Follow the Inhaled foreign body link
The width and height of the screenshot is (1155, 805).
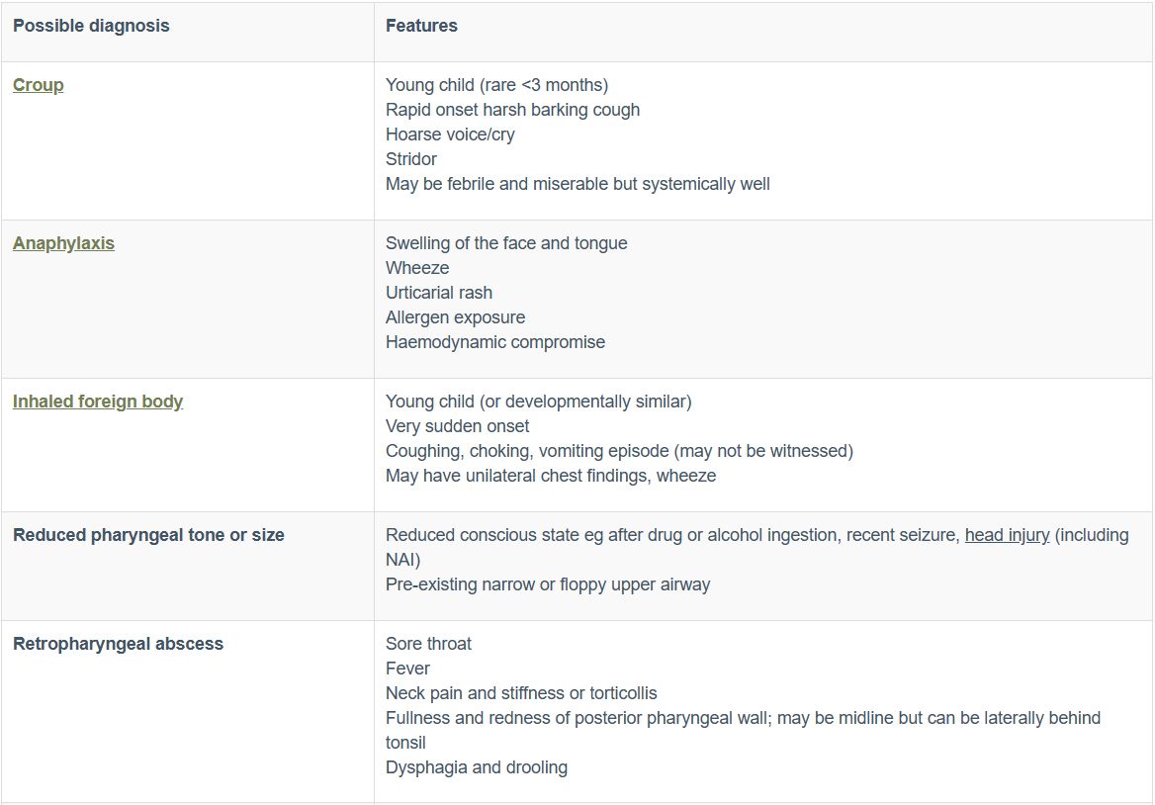pyautogui.click(x=98, y=402)
